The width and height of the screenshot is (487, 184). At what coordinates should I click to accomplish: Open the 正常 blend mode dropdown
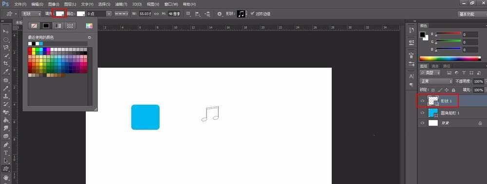436,81
